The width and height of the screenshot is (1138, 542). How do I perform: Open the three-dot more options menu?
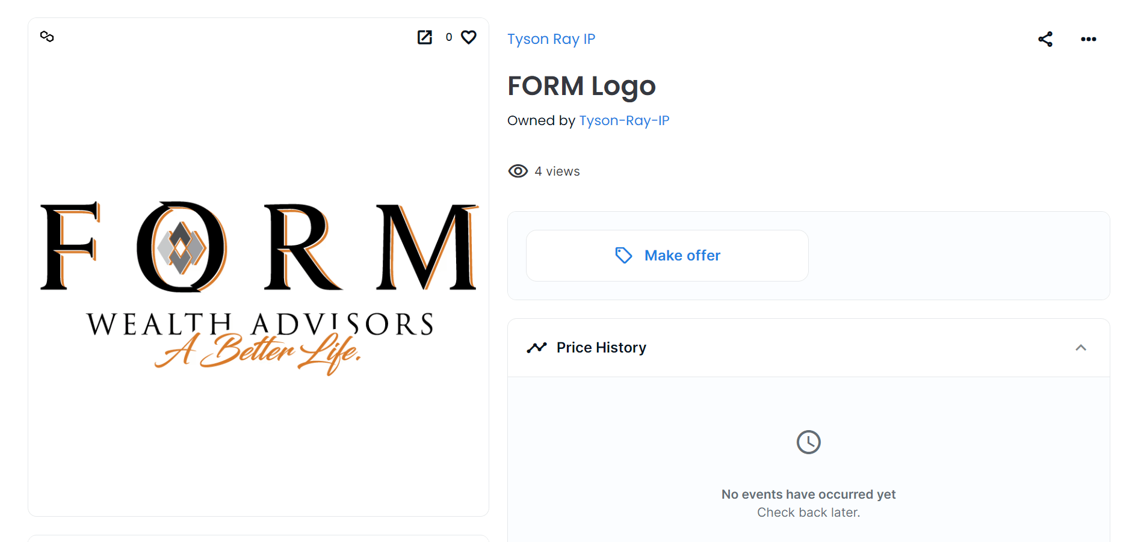(1089, 39)
